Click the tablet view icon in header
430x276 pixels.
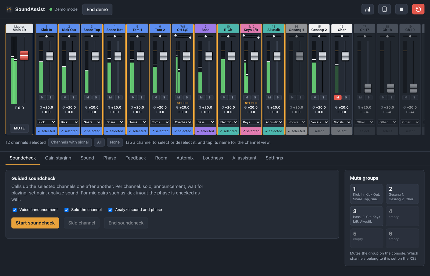tap(384, 9)
